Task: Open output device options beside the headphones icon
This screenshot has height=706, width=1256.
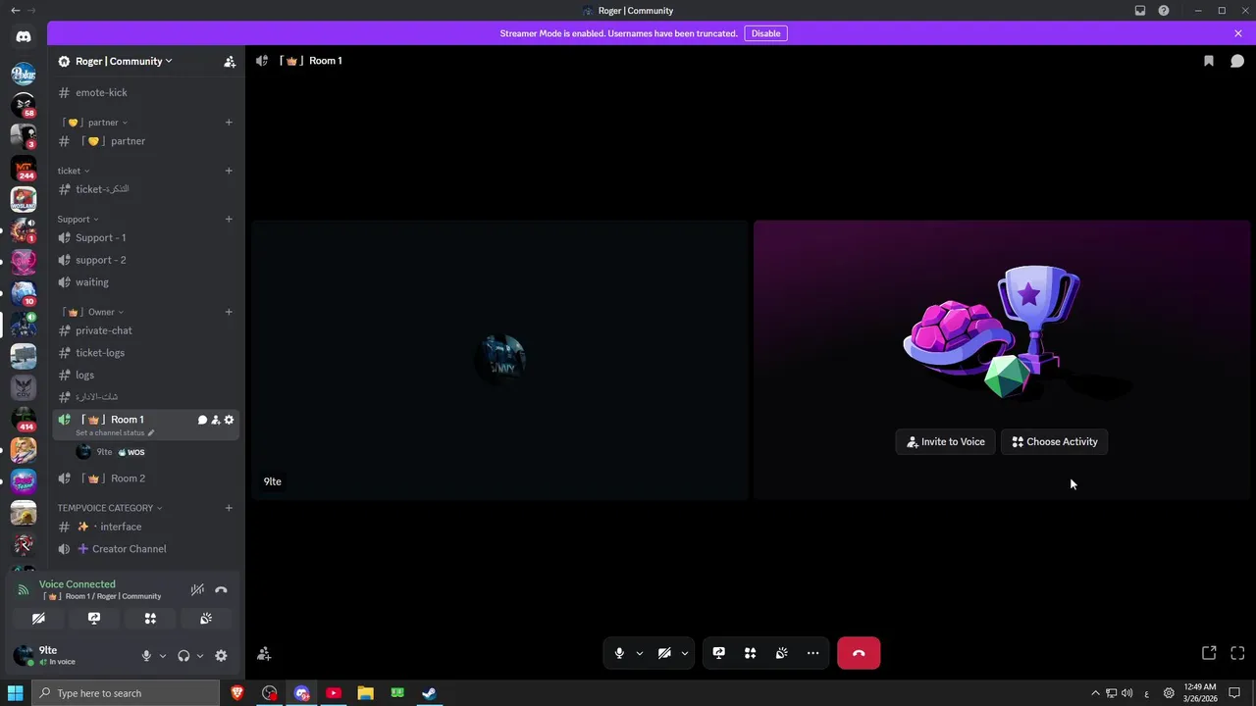Action: 200,656
